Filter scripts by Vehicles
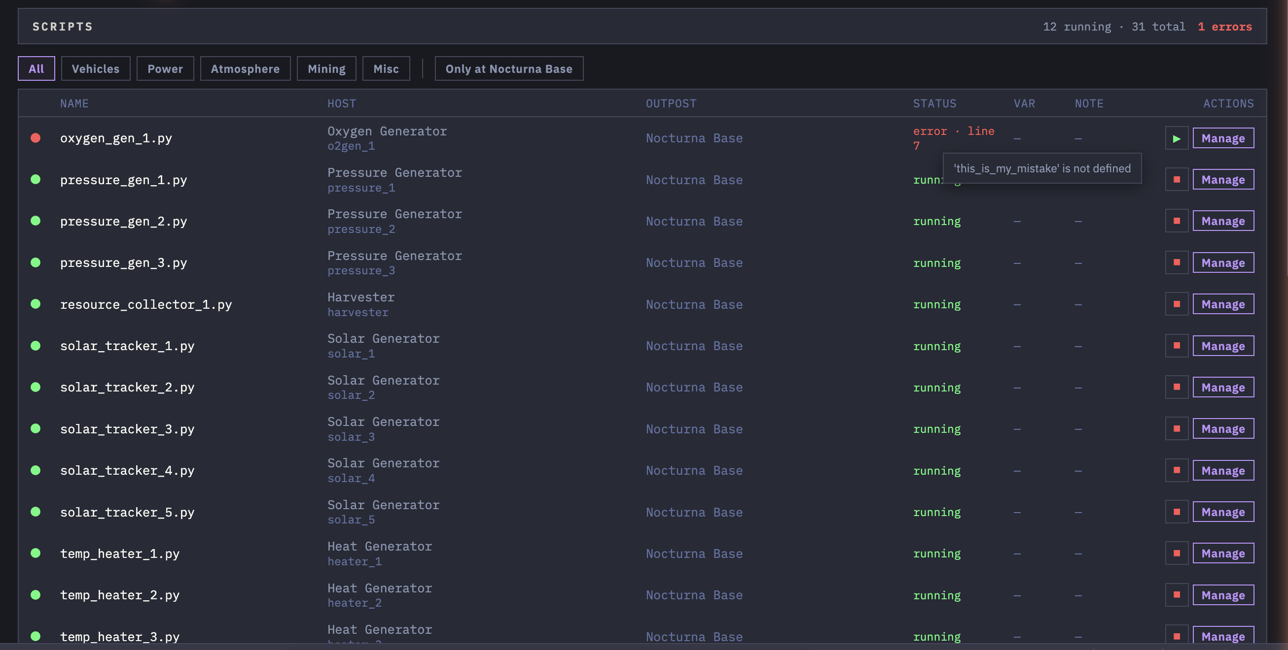 pyautogui.click(x=96, y=69)
